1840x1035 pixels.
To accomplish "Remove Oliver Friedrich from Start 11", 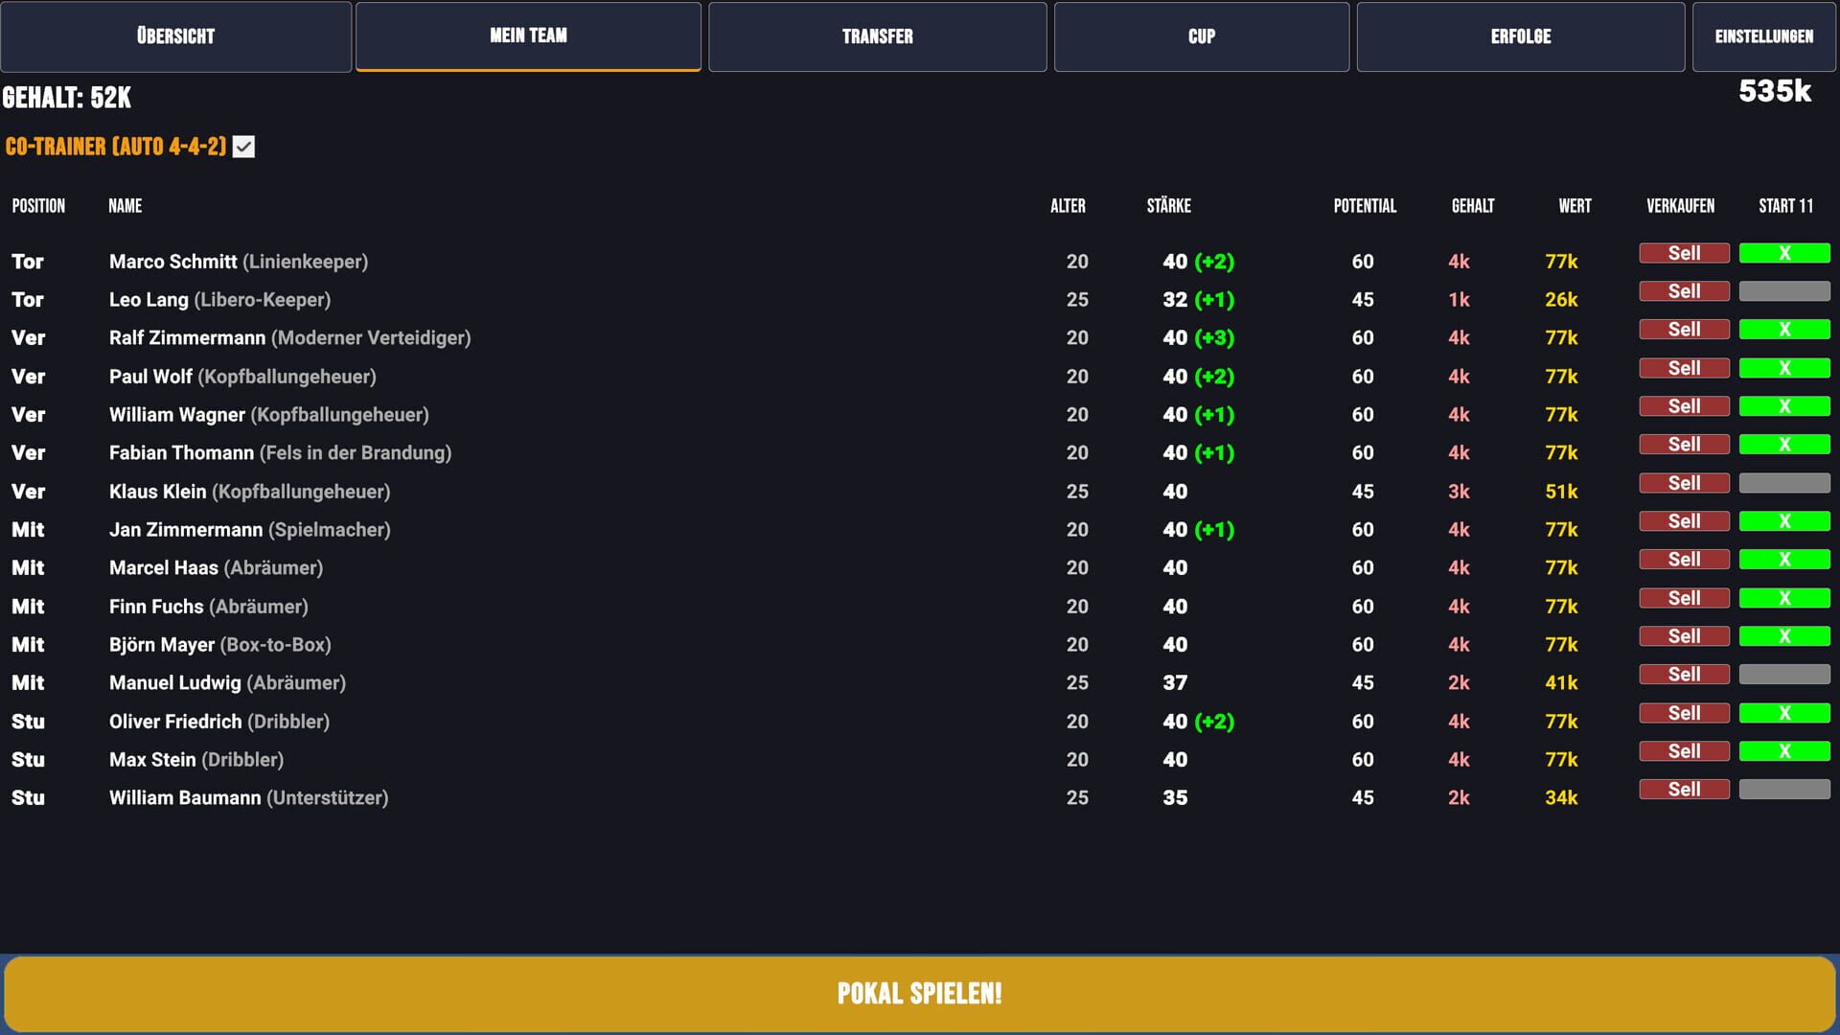I will pyautogui.click(x=1784, y=712).
